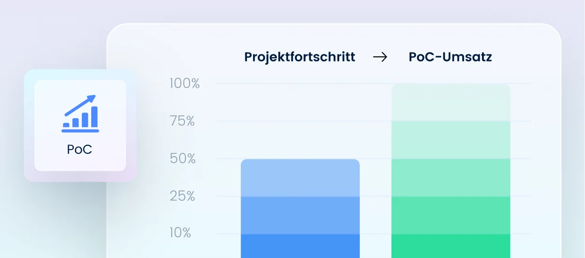Click the darkest blue segment below 10%
This screenshot has height=258, width=585.
(300, 246)
